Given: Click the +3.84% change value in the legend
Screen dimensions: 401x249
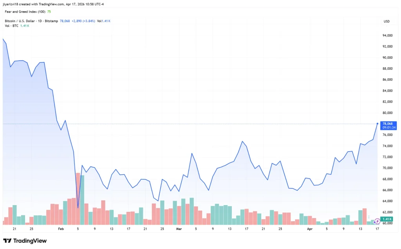Looking at the screenshot, I should 88,21.
